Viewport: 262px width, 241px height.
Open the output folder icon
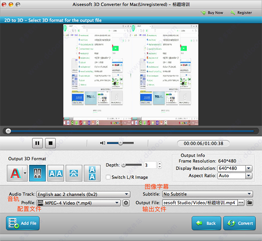pos(250,203)
